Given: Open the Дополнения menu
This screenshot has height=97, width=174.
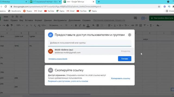Looking at the screenshot, I should [x=74, y=20].
